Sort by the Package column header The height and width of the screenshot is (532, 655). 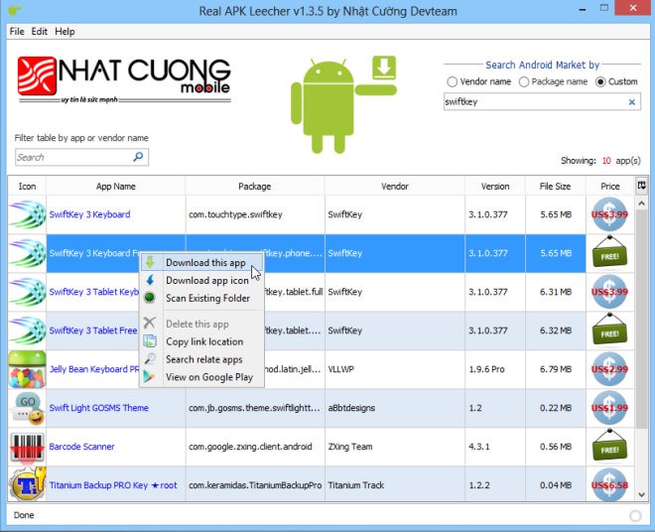click(255, 186)
